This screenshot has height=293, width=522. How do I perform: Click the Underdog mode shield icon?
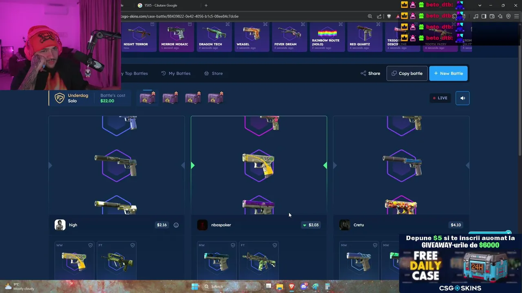60,98
